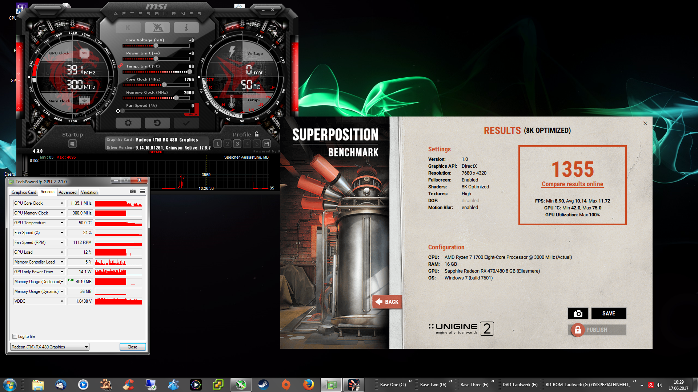698x392 pixels.
Task: Enable the Log to file checkbox
Action: tap(15, 336)
